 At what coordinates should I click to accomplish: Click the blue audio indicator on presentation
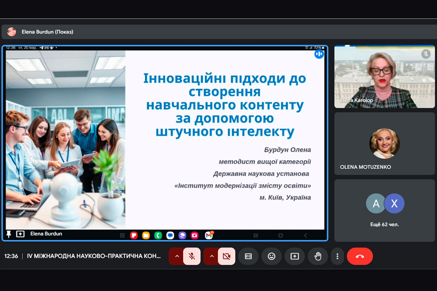click(x=319, y=54)
